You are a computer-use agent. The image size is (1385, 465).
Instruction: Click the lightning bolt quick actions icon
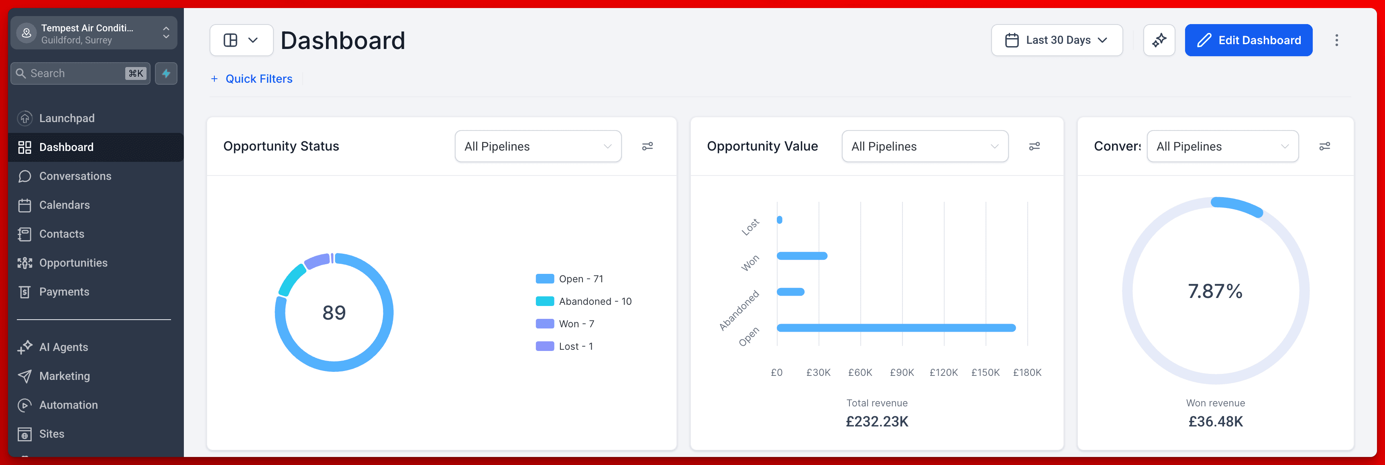(166, 73)
